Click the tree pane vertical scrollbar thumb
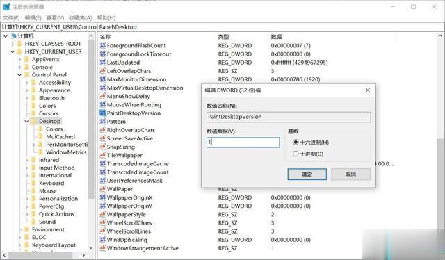The width and height of the screenshot is (445, 260). (x=91, y=119)
